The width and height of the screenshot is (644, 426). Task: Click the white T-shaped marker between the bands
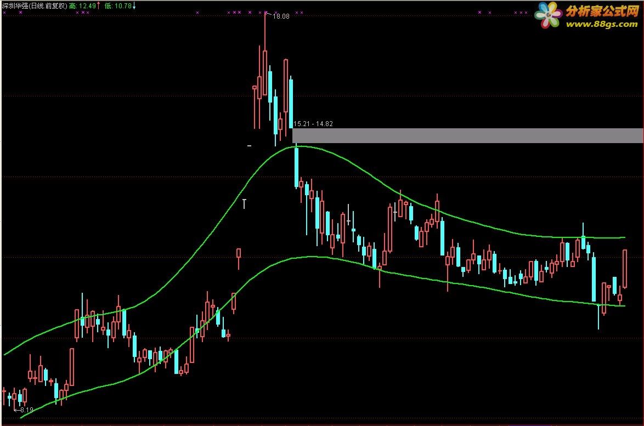244,203
